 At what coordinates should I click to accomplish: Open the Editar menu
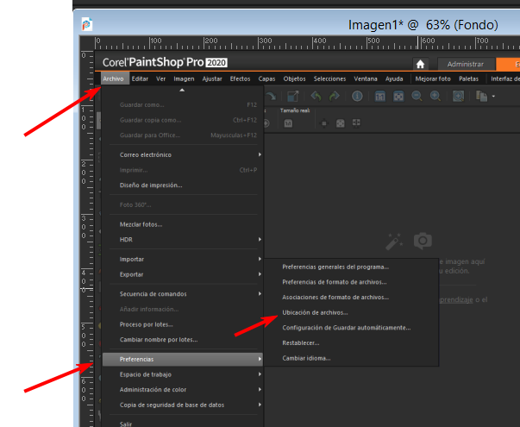click(140, 78)
